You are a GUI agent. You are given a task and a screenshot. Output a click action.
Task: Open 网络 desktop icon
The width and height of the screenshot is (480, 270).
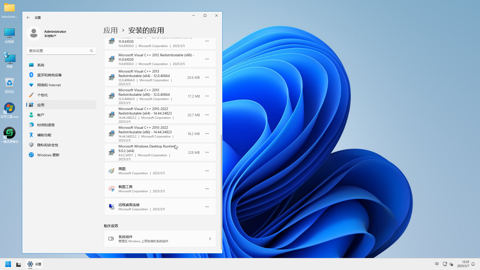(x=9, y=60)
